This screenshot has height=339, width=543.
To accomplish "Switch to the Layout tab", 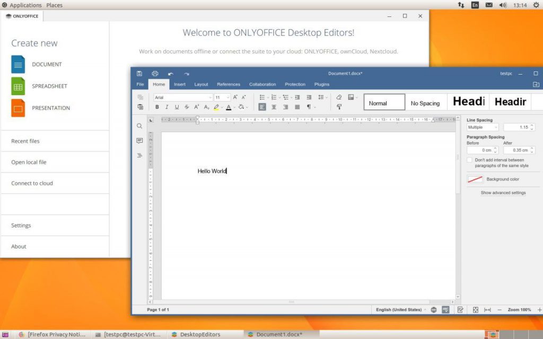I will [x=201, y=84].
